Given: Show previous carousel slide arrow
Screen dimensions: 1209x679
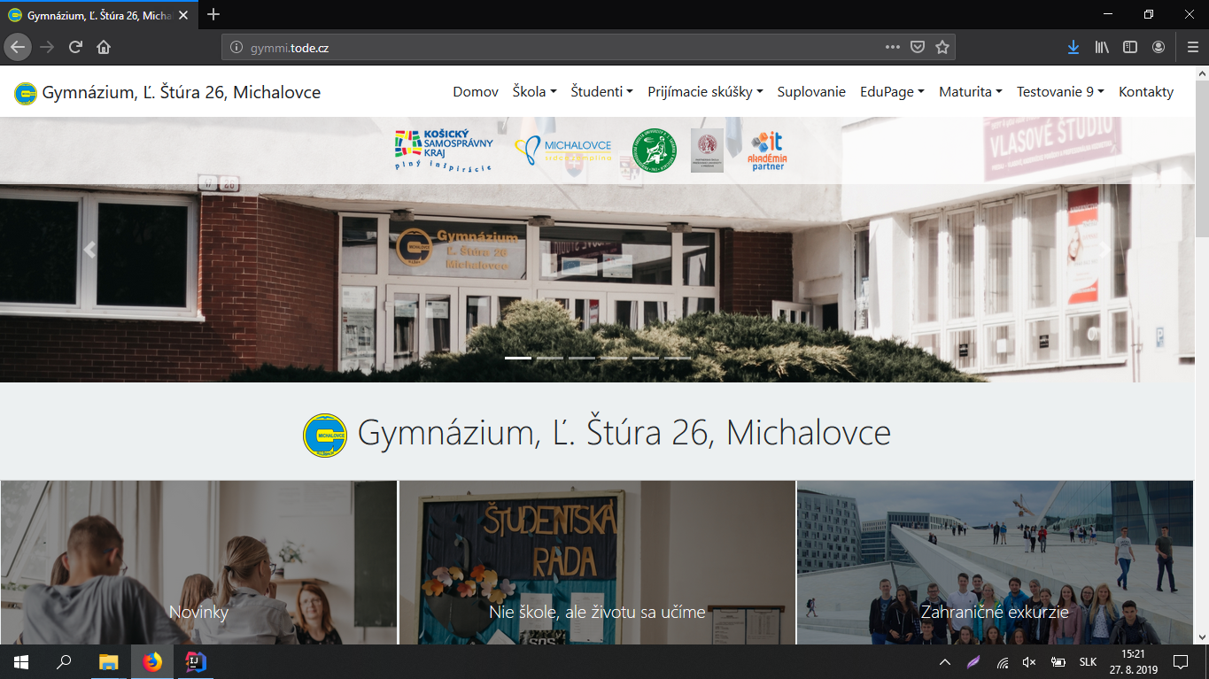Looking at the screenshot, I should pyautogui.click(x=89, y=251).
